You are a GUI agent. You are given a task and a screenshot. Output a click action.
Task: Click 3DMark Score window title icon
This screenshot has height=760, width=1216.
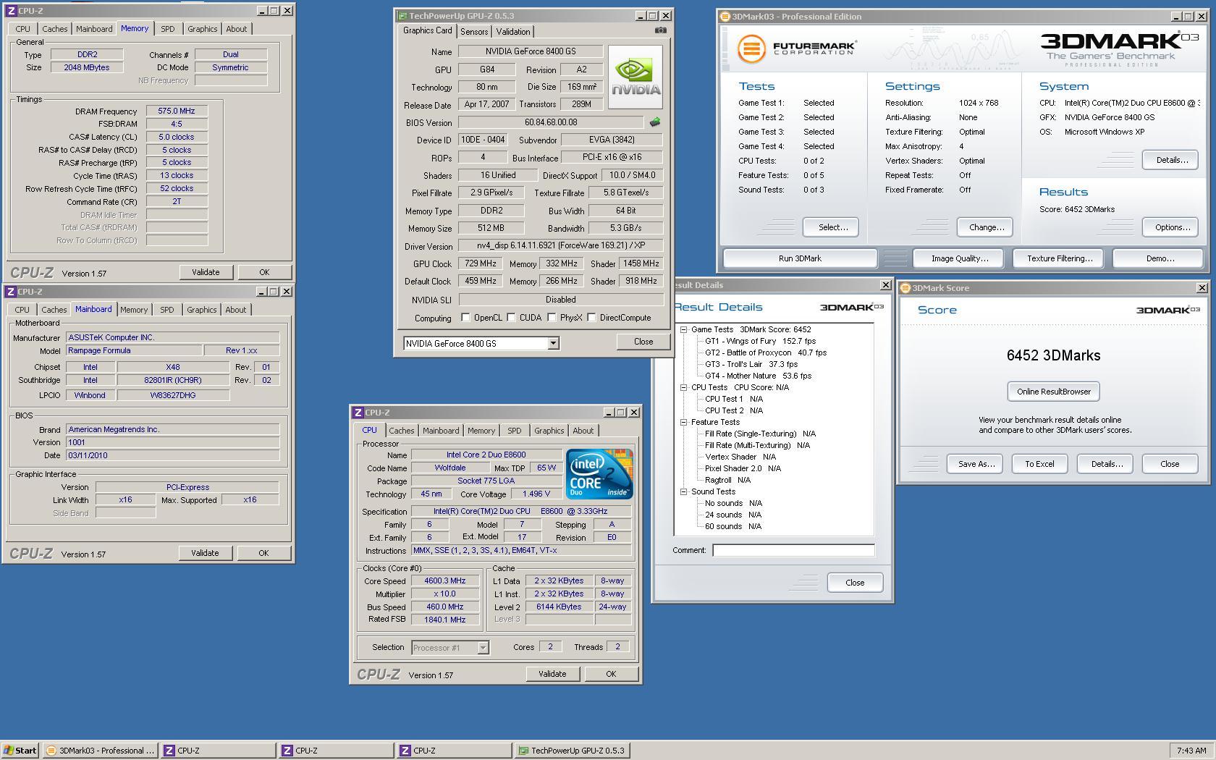[905, 288]
